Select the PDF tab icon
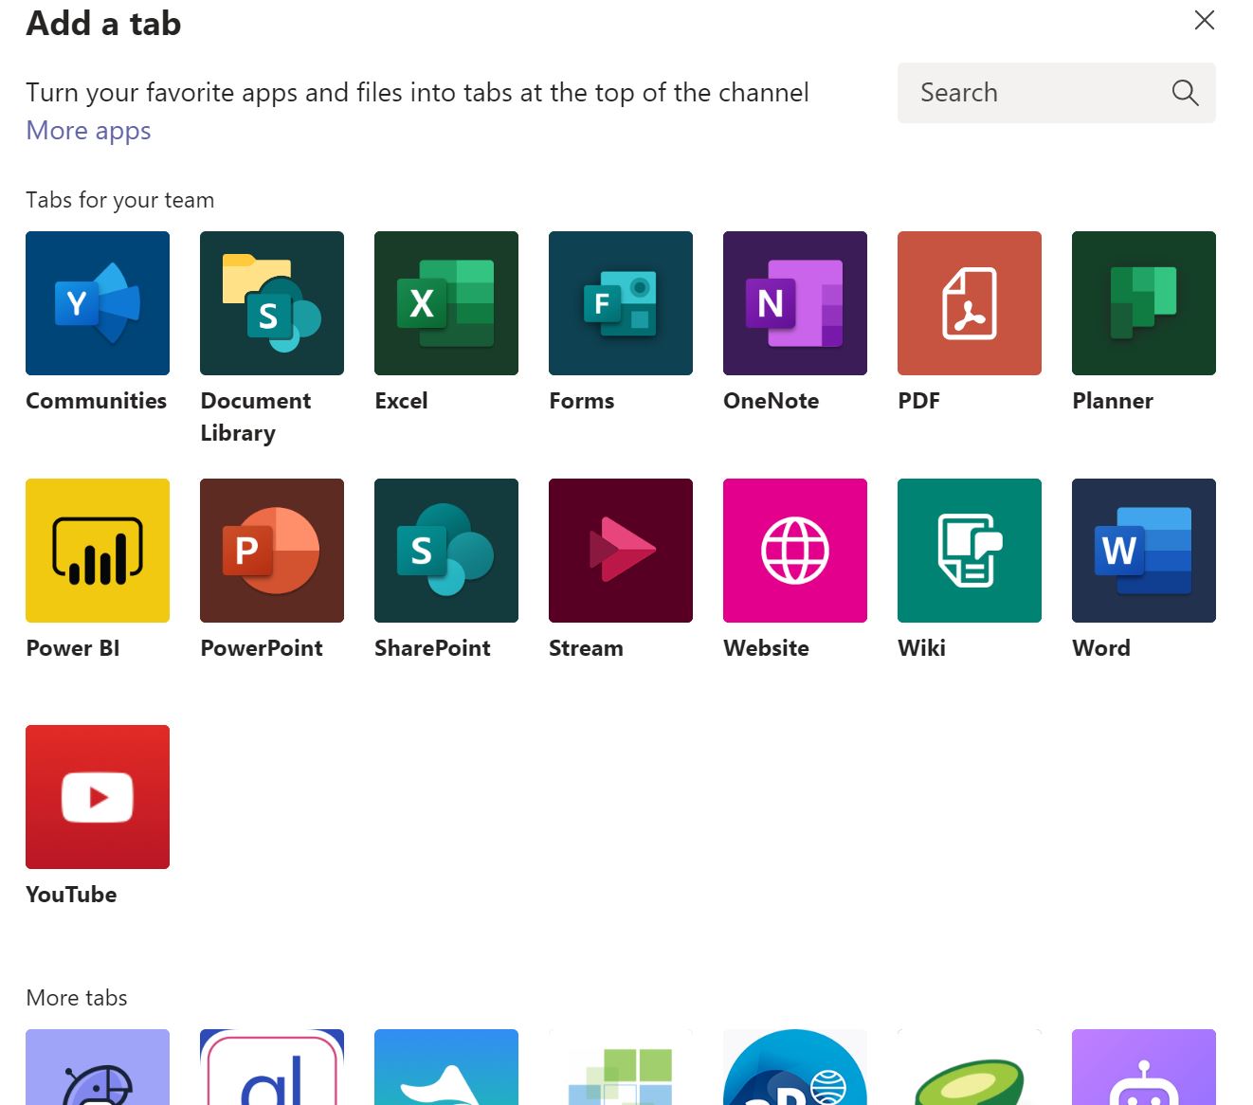 970,303
